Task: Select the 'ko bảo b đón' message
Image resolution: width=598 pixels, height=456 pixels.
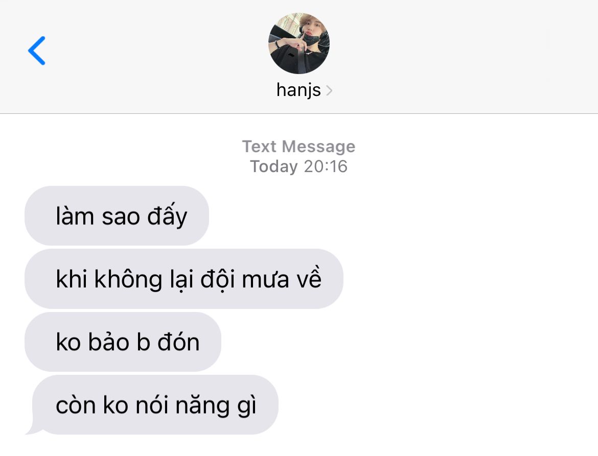Action: [x=123, y=342]
